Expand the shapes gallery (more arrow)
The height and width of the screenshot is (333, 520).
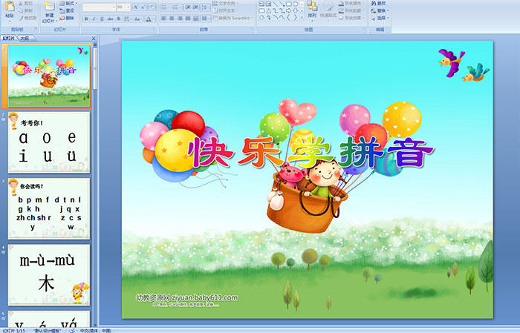click(302, 18)
